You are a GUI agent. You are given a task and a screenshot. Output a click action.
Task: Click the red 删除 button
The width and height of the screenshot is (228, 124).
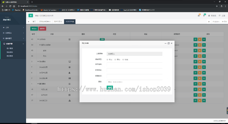click(x=42, y=29)
